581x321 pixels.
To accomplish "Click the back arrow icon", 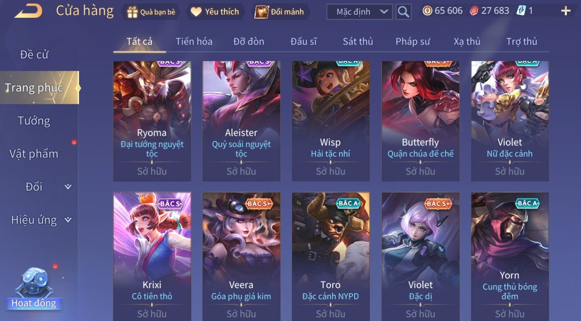I will [x=29, y=11].
